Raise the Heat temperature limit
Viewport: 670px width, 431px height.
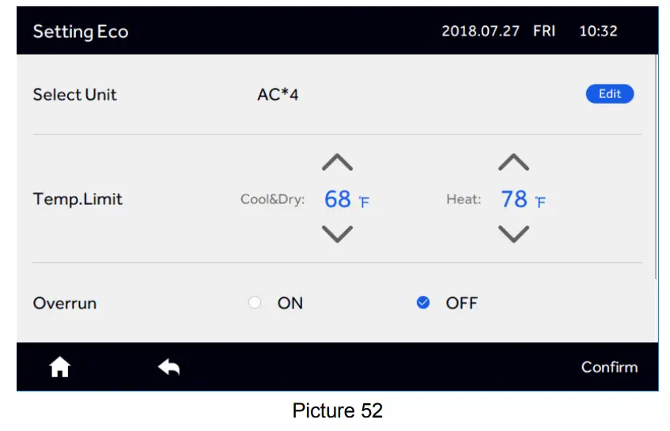click(x=513, y=163)
